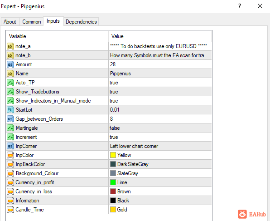The width and height of the screenshot is (270, 221).
Task: Close the Expert Pipgenius dialog
Action: pos(260,6)
